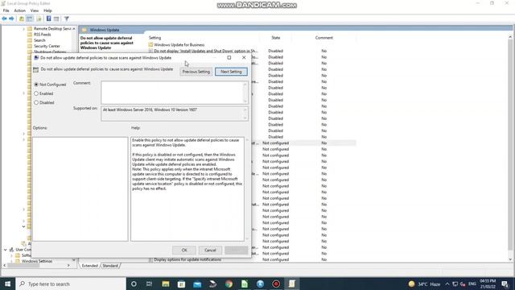Click the Group Policy Editor taskbar icon
Image resolution: width=515 pixels, height=290 pixels.
291,284
